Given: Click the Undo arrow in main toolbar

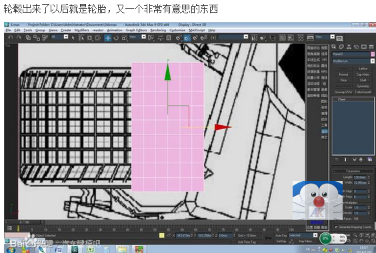Looking at the screenshot, I should point(10,37).
